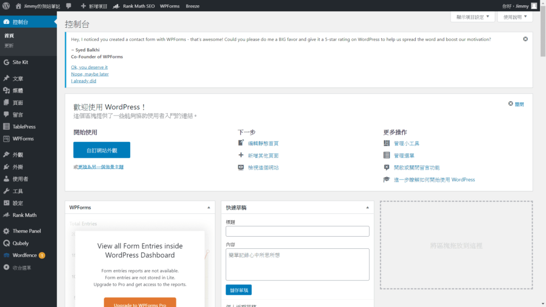
Task: Click the view this site link
Action: click(x=263, y=167)
